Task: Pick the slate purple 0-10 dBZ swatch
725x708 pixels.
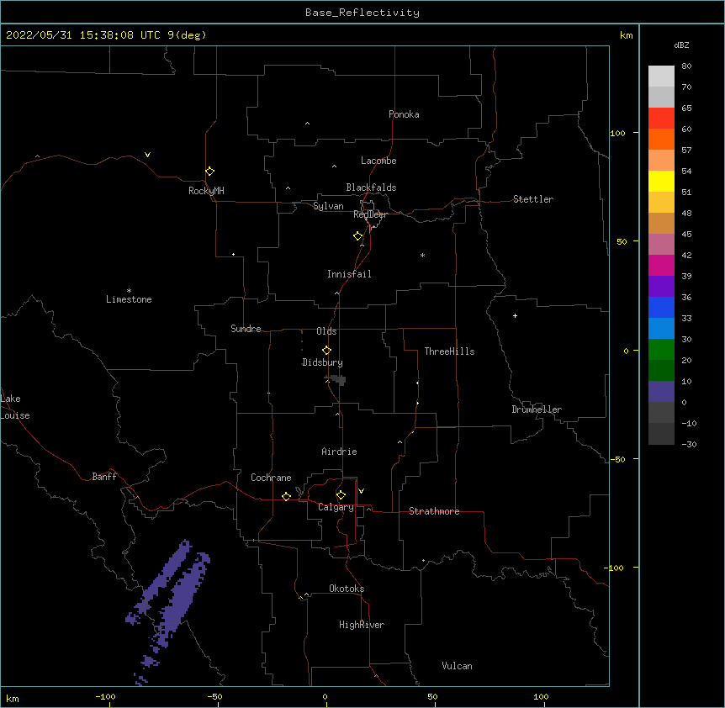Action: point(661,392)
